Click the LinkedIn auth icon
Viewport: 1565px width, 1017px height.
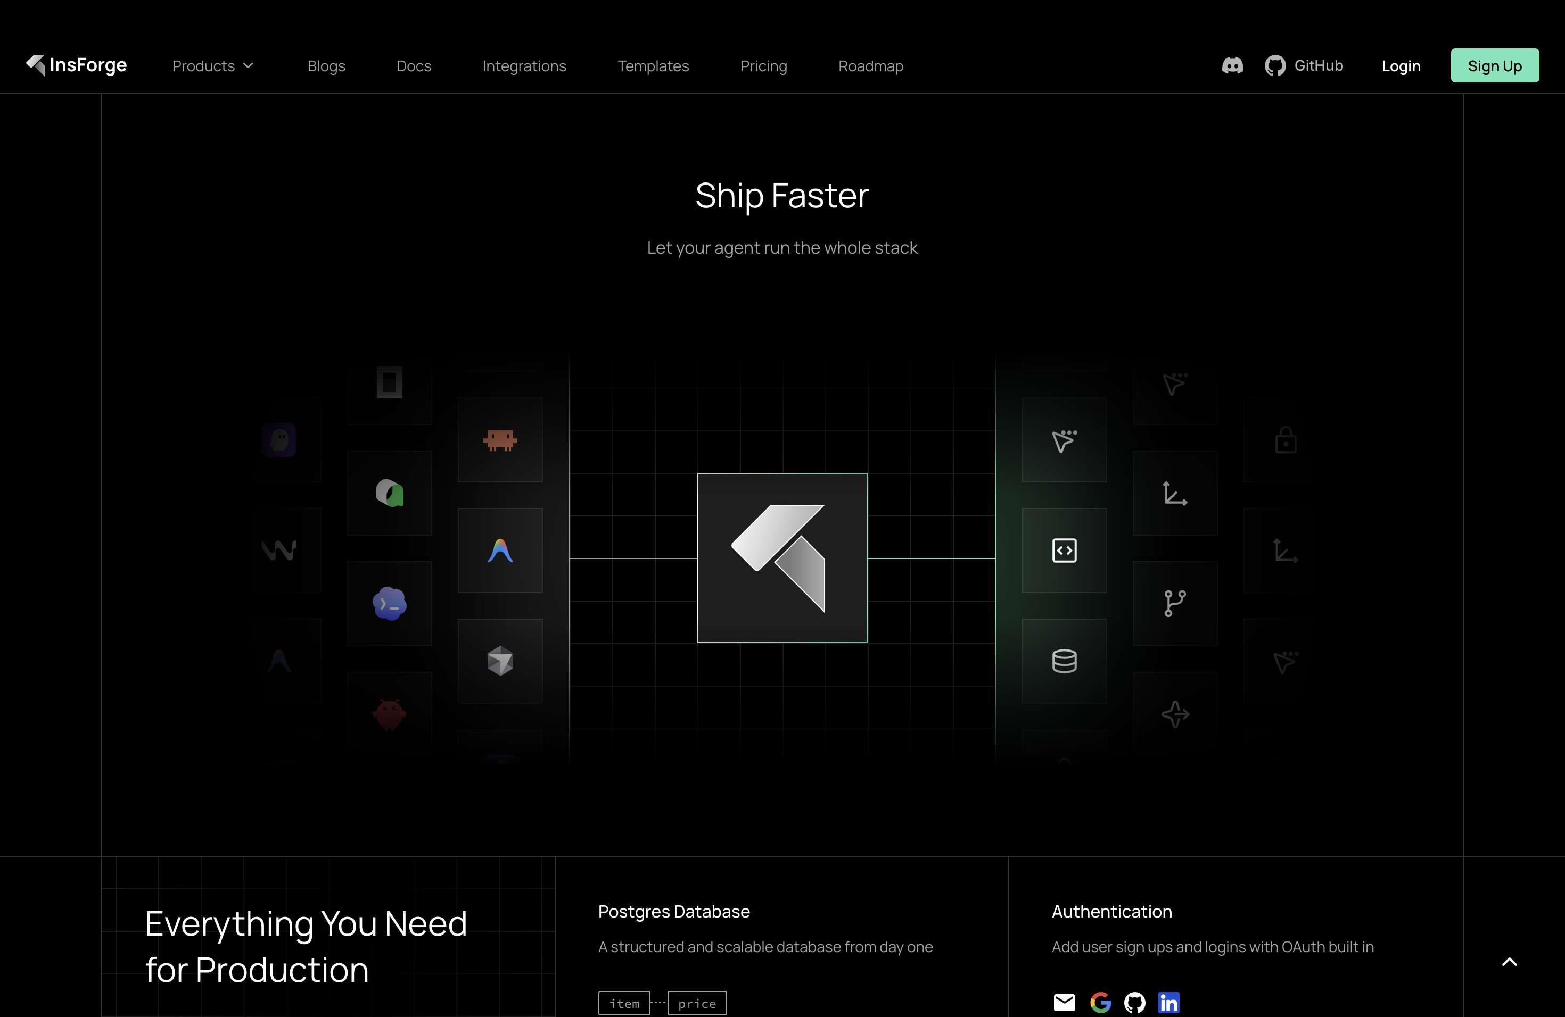coord(1168,1003)
